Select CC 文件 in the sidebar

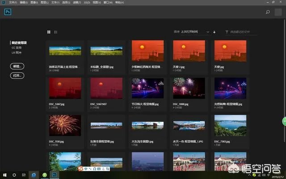pyautogui.click(x=17, y=48)
